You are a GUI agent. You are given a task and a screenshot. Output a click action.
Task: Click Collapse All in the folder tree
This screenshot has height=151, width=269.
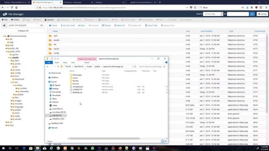[23, 31]
